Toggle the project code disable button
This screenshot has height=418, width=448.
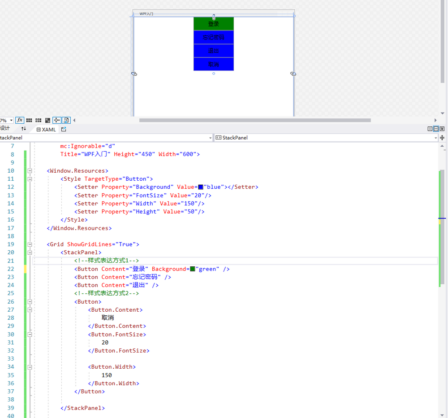66,120
